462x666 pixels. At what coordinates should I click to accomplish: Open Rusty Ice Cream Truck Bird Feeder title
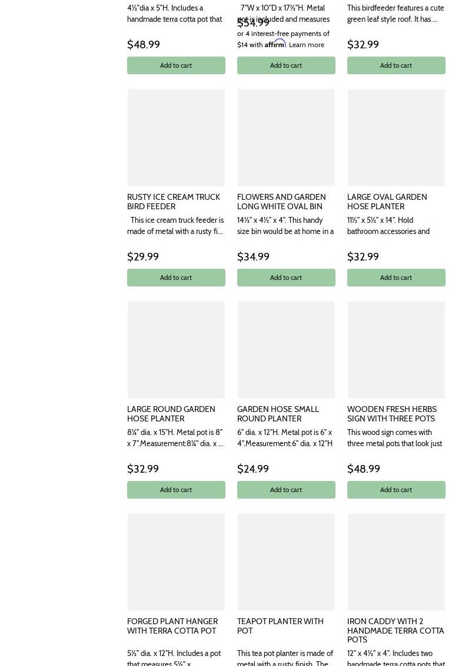click(174, 202)
